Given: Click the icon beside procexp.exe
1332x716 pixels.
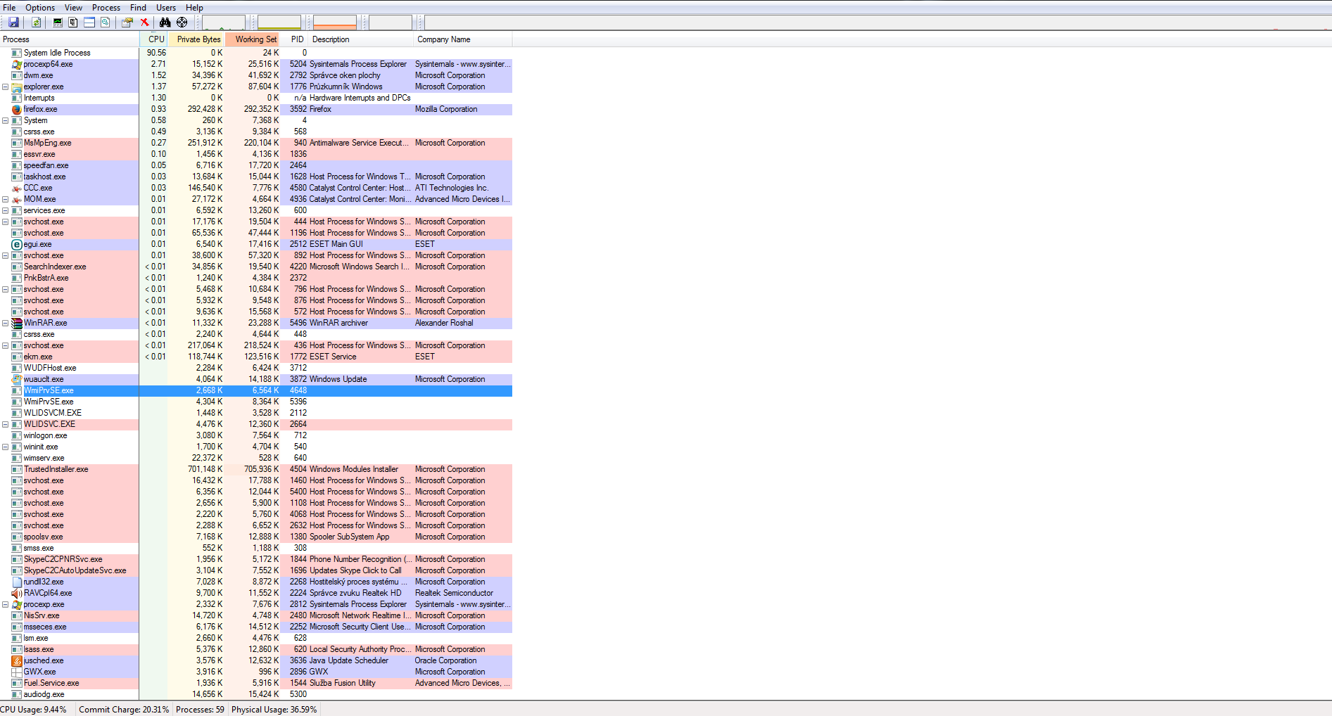Looking at the screenshot, I should (x=17, y=604).
